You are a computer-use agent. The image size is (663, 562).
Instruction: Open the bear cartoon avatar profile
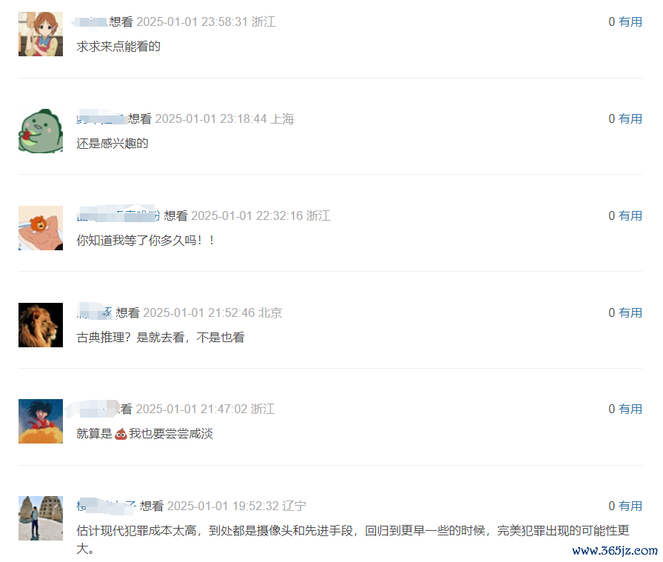click(41, 227)
